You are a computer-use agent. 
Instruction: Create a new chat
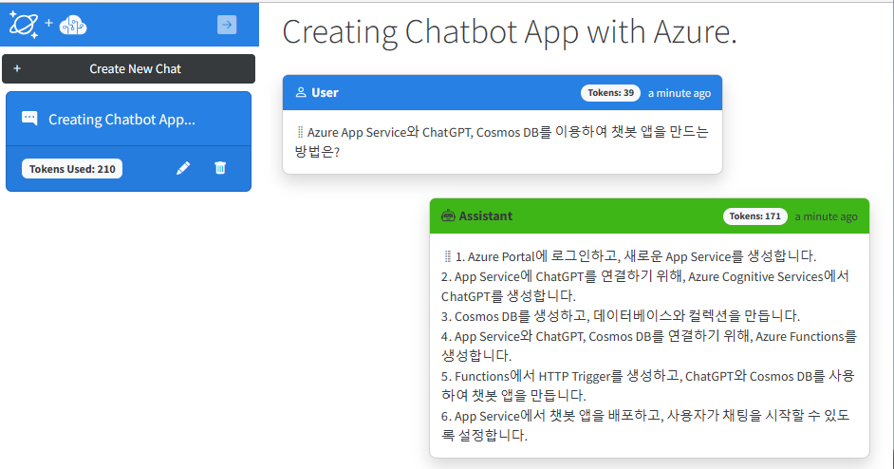point(128,68)
